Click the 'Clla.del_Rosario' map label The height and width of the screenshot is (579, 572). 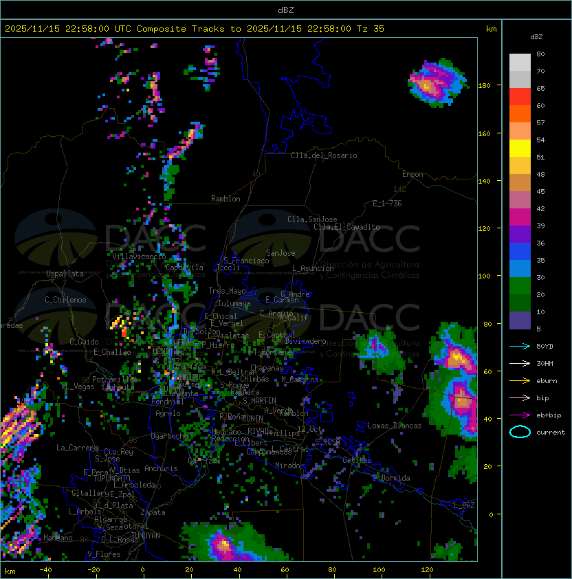click(x=324, y=155)
